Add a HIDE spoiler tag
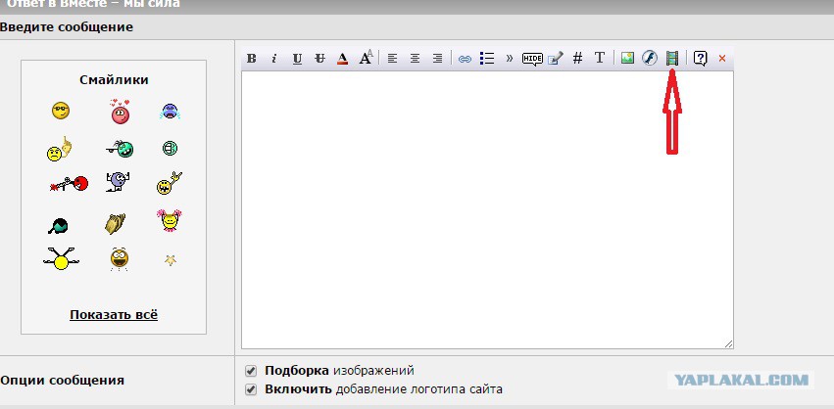834x409 pixels. click(x=532, y=59)
